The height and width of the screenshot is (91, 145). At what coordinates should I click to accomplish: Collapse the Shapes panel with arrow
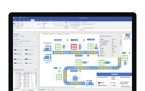pyautogui.click(x=36, y=34)
